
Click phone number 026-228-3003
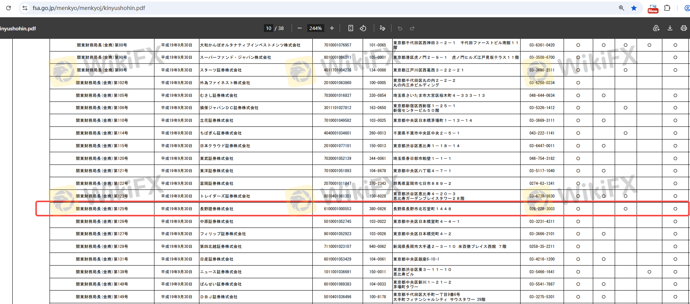pos(542,209)
